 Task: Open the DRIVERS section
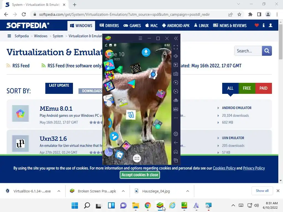[109, 26]
